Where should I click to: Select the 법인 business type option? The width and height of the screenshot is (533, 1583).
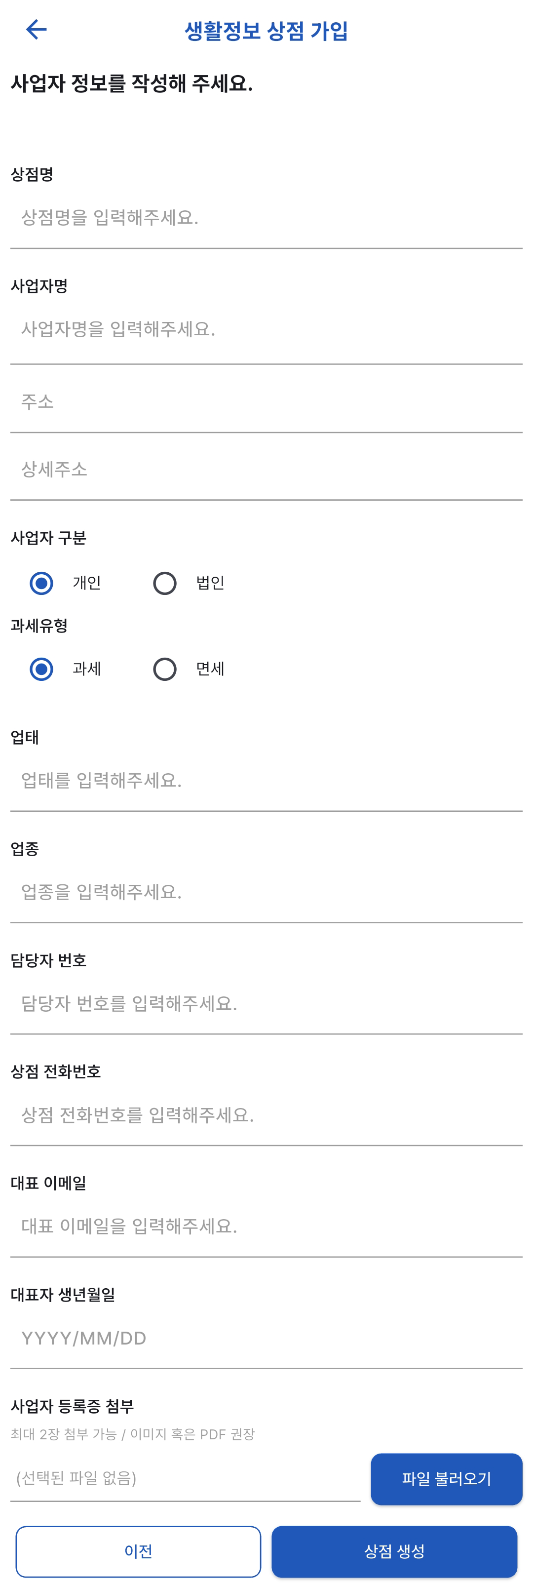164,583
